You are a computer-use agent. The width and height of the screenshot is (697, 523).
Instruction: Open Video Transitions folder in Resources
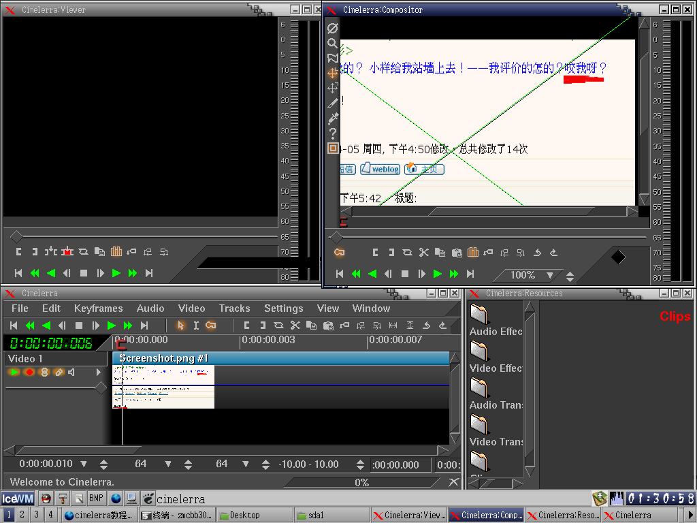[x=496, y=430]
